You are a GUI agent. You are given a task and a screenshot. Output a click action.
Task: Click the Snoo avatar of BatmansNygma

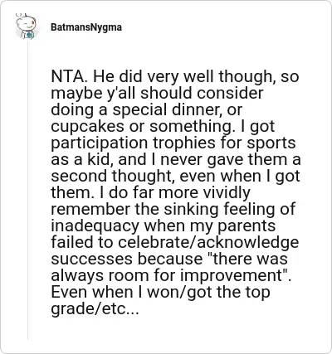(27, 27)
